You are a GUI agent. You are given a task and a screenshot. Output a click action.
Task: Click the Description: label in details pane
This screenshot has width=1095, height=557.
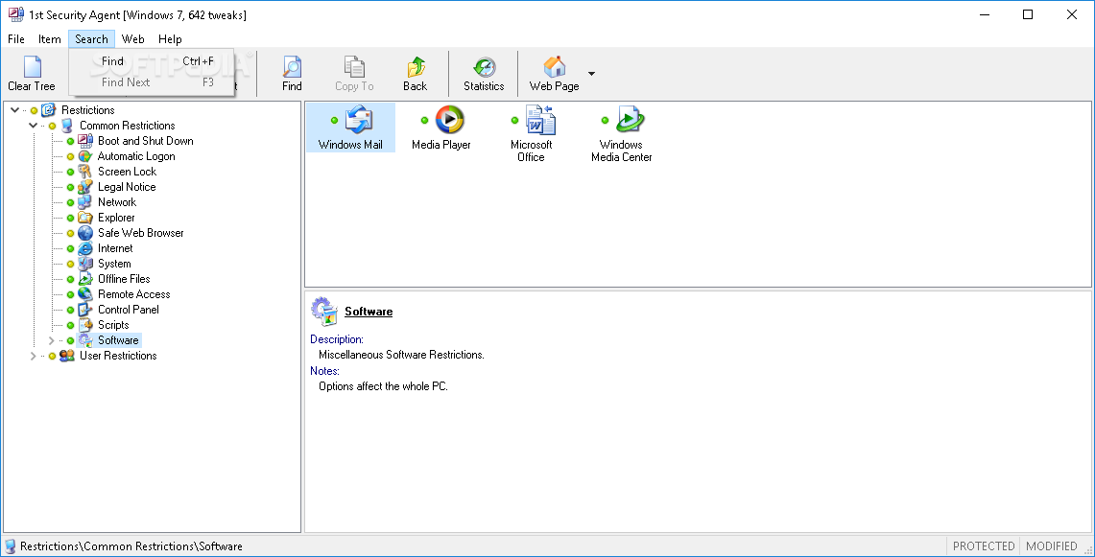coord(337,339)
